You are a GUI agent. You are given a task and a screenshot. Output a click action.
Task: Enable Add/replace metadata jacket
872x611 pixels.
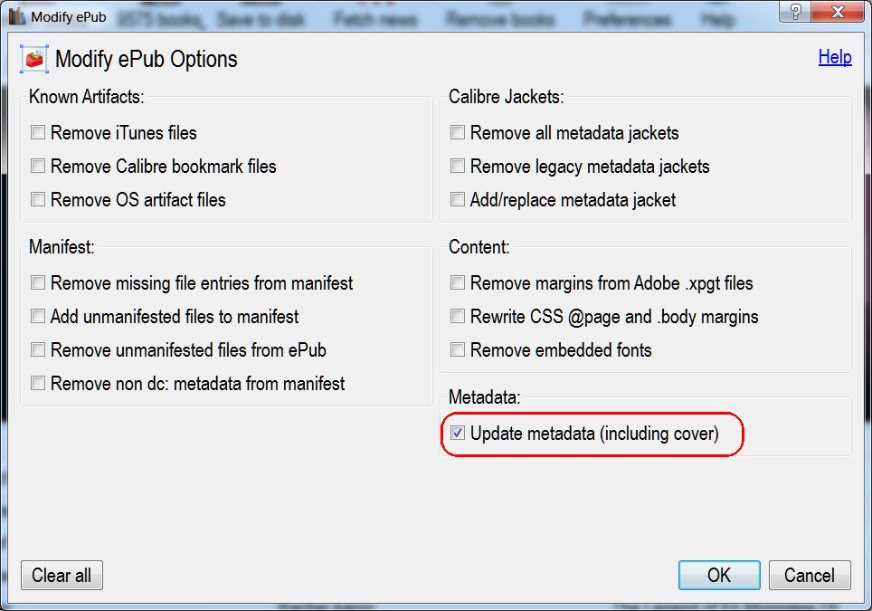(x=458, y=200)
